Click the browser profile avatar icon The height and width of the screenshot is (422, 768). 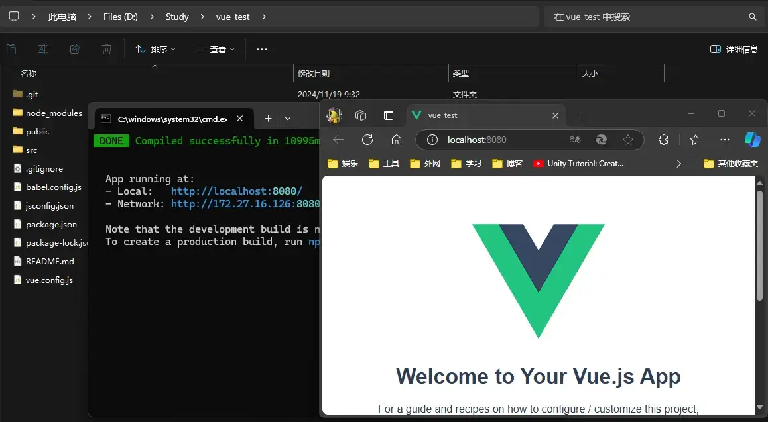[x=334, y=115]
